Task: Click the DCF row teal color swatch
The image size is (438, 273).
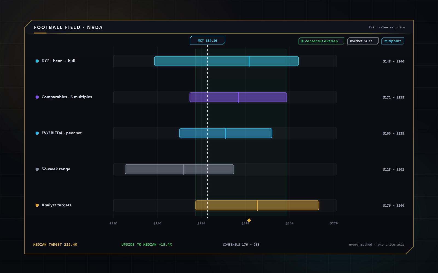Action: point(37,61)
